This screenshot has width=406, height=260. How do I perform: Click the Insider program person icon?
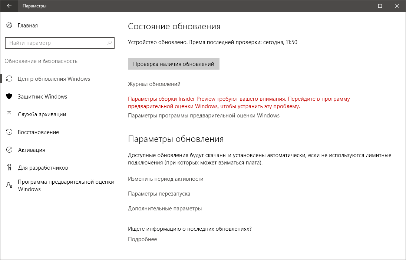9,185
